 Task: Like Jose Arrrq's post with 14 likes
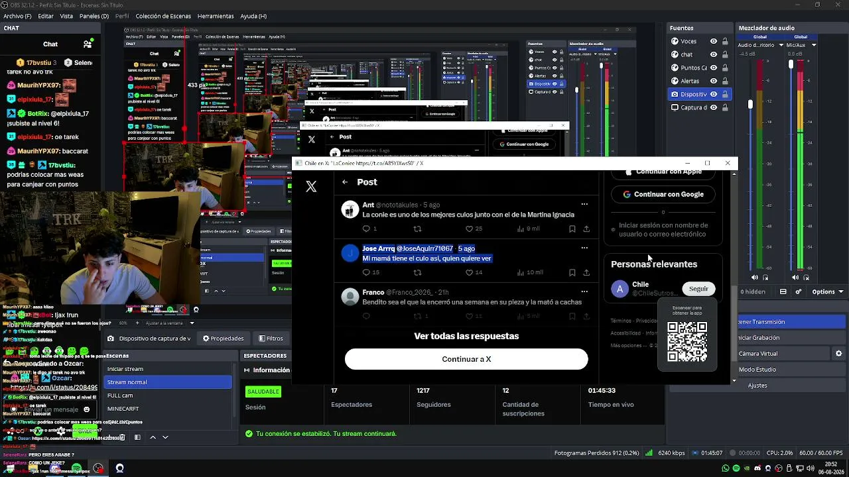point(469,272)
